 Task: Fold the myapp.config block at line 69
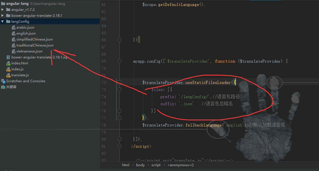click(119, 61)
